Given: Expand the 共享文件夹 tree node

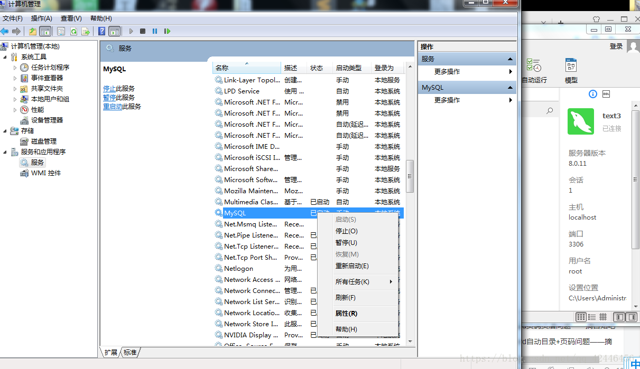Looking at the screenshot, I should coord(15,88).
